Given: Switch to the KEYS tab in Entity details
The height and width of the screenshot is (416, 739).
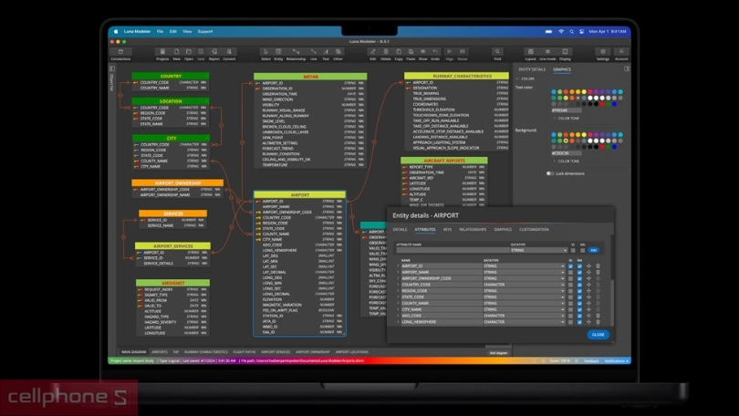Looking at the screenshot, I should [x=447, y=230].
